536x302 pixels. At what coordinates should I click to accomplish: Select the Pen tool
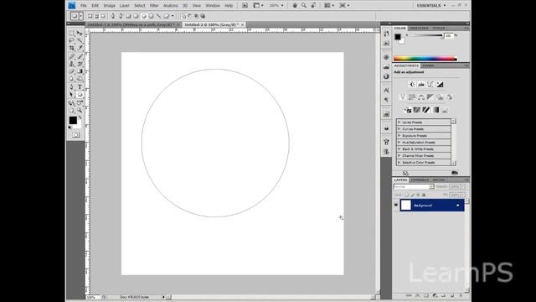(x=72, y=87)
